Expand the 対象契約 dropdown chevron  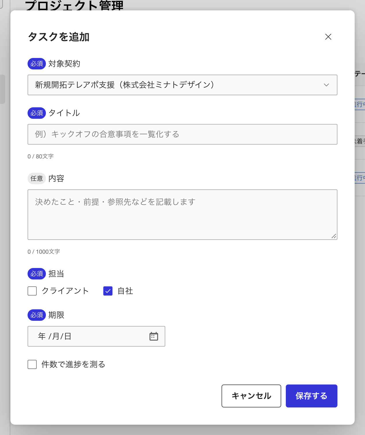coord(326,85)
